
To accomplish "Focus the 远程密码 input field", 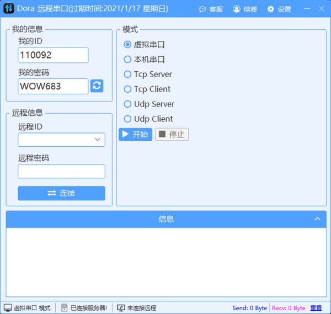I will pos(61,172).
